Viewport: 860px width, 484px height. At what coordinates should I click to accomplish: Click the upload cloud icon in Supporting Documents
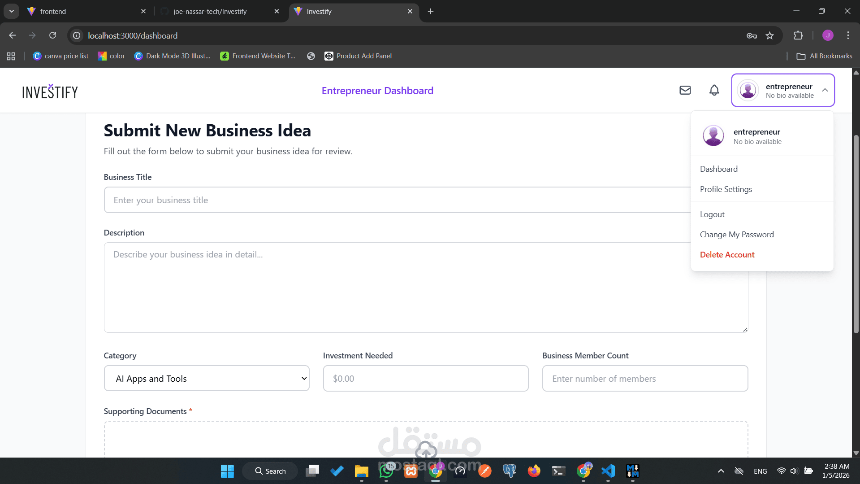[425, 449]
